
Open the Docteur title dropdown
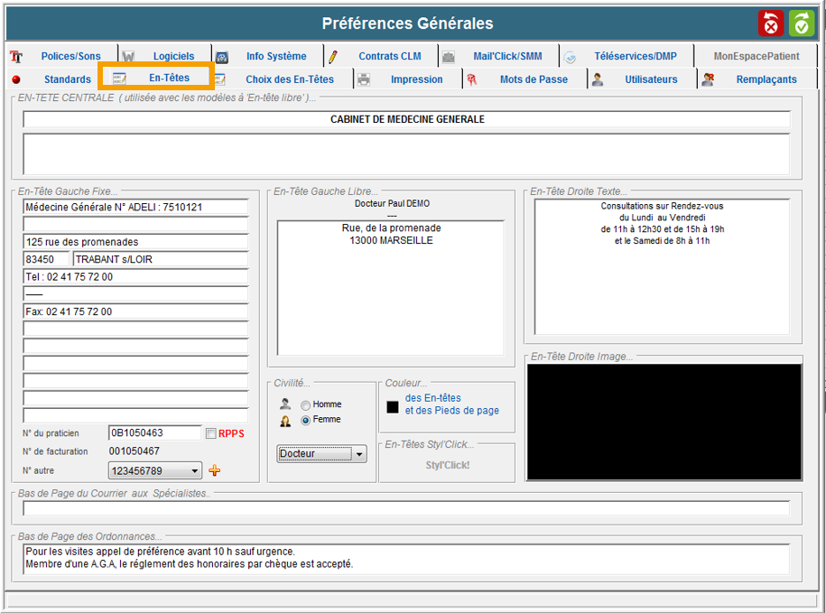359,454
